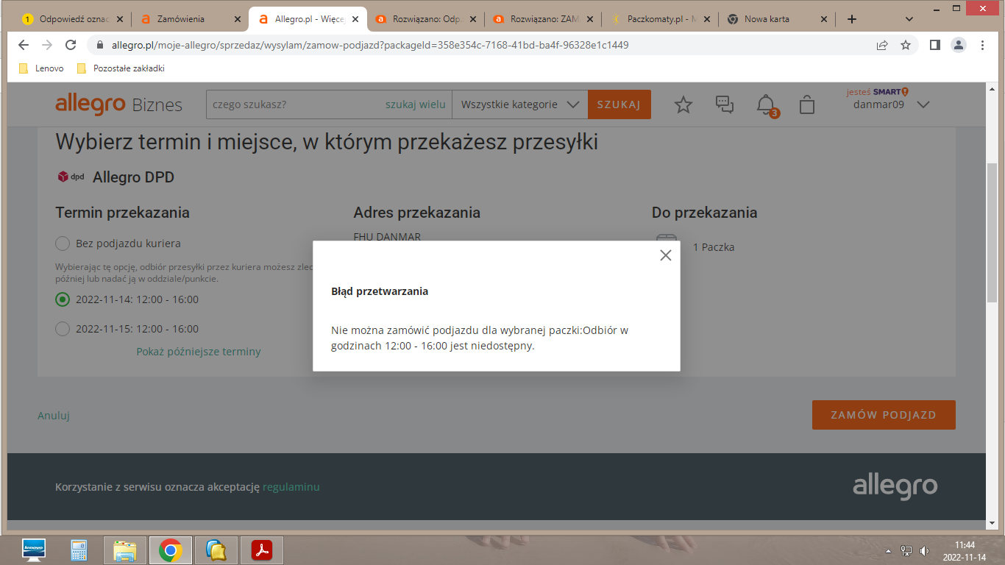Launch File Explorer from the taskbar

(125, 550)
